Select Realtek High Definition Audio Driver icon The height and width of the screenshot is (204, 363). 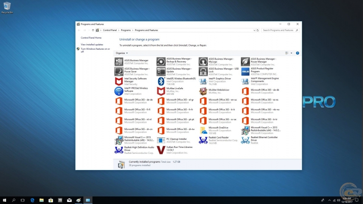click(119, 150)
